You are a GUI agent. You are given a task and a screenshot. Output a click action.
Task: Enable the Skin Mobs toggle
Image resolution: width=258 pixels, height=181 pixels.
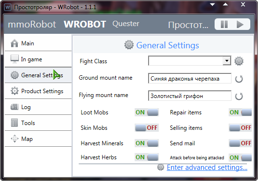(x=147, y=127)
